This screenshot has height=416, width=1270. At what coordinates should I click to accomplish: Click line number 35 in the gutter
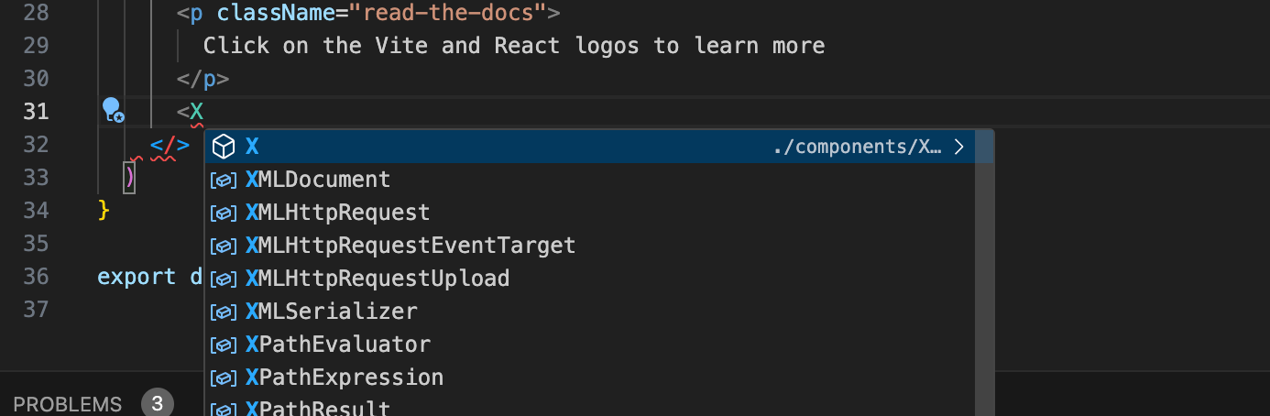[36, 244]
